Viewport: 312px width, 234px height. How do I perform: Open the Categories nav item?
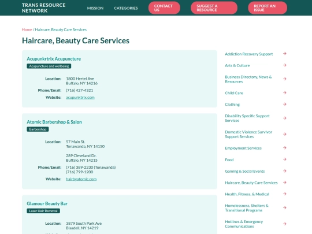click(126, 8)
